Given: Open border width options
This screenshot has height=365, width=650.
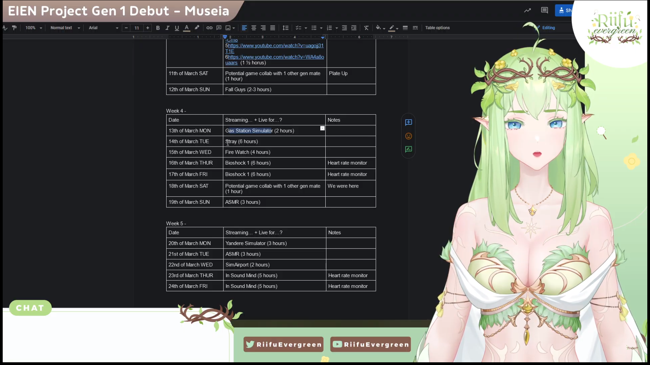Looking at the screenshot, I should 405,28.
